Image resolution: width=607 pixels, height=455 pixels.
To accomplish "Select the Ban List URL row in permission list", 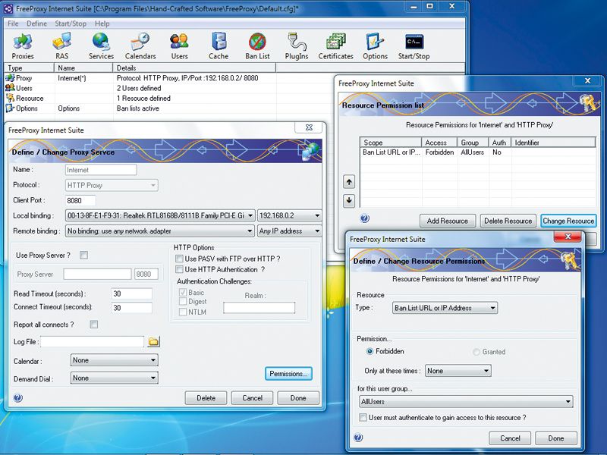I will (478, 152).
